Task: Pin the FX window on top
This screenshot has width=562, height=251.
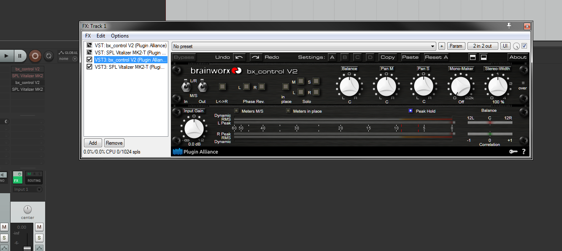Action: (509, 26)
